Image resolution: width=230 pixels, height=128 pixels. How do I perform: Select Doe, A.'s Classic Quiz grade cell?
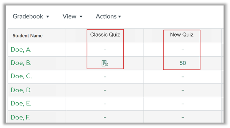pos(105,50)
